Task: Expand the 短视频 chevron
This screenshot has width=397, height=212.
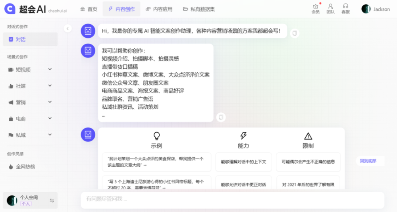Action: point(50,69)
